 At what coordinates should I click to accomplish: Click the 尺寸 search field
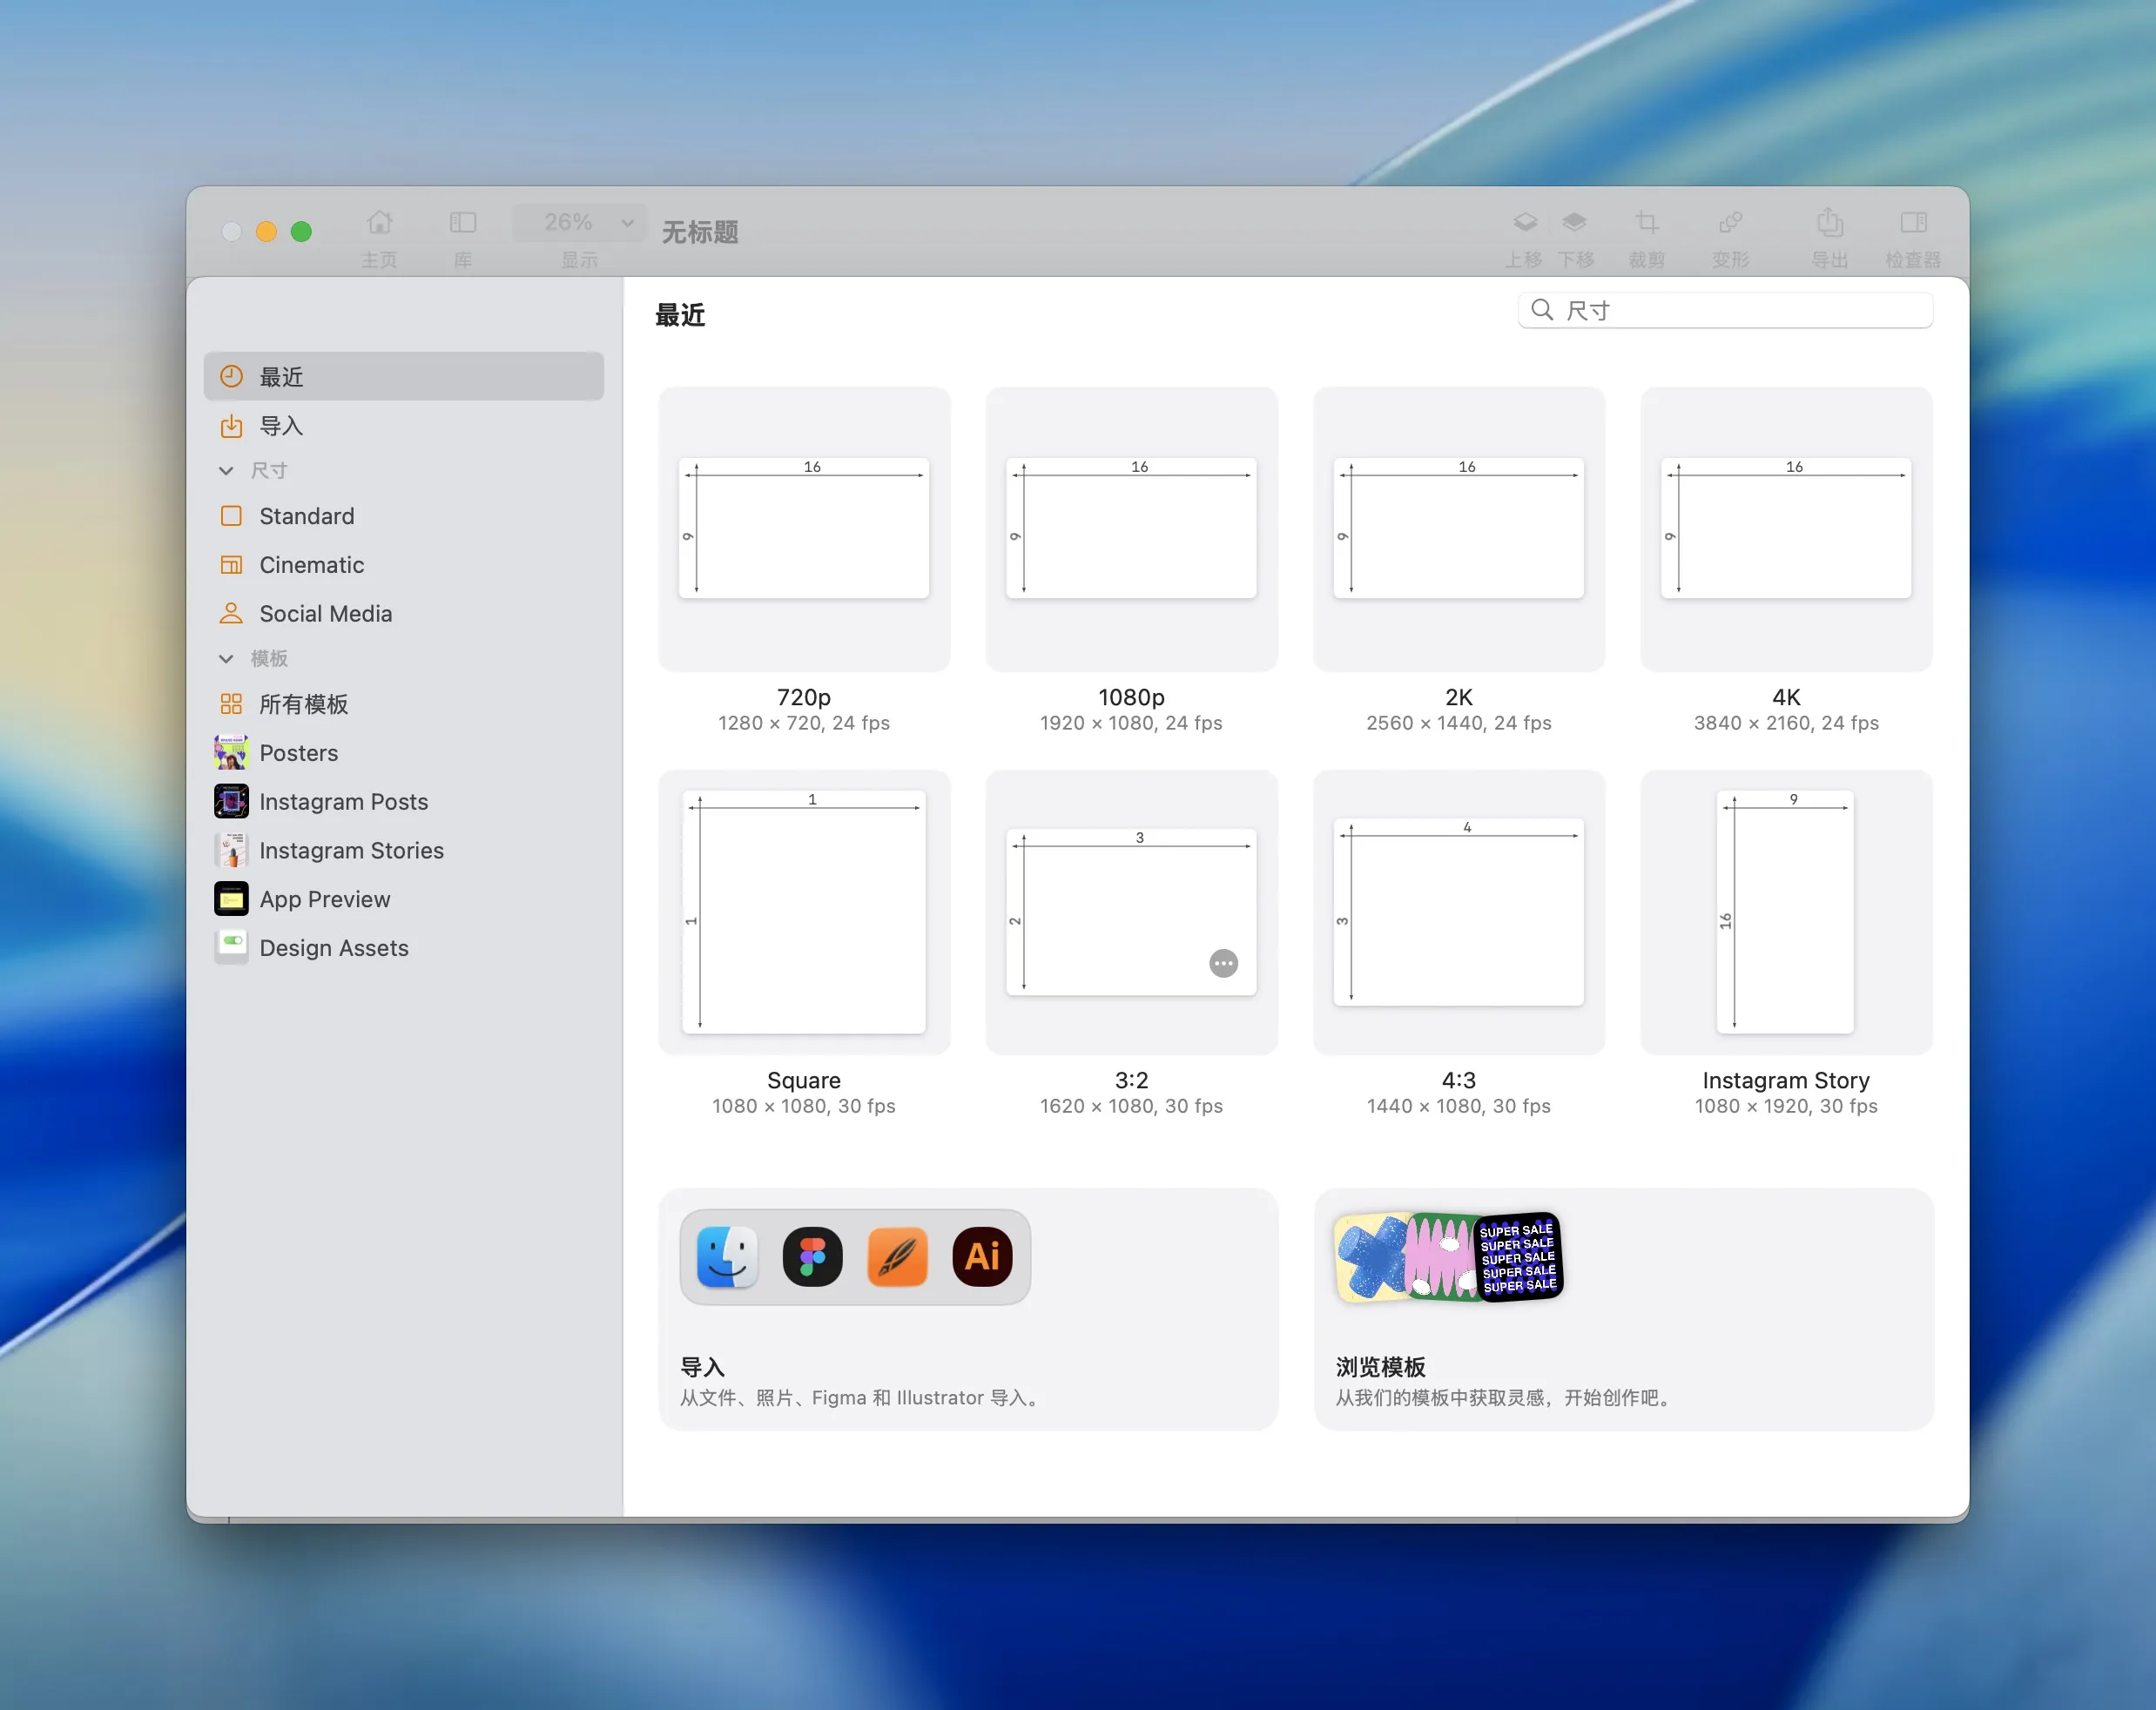tap(1725, 310)
